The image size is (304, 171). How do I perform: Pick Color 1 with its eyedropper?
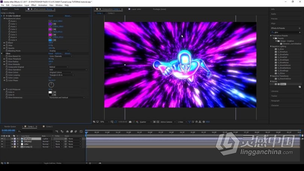54,24
